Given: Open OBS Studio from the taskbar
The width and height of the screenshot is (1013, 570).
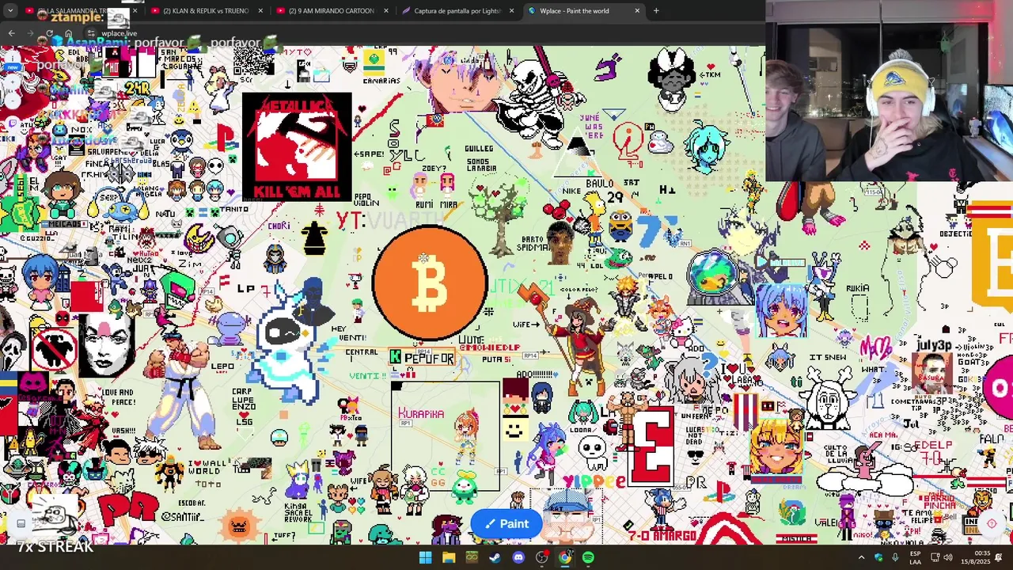Looking at the screenshot, I should click(542, 557).
